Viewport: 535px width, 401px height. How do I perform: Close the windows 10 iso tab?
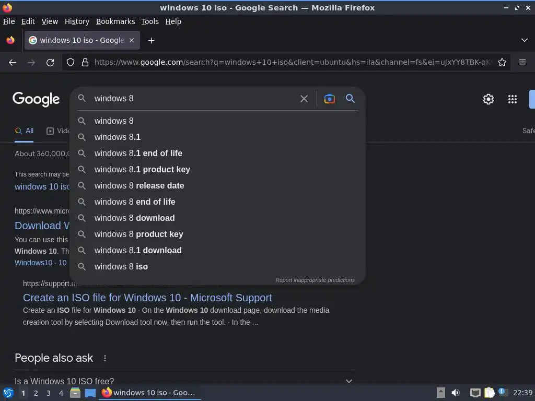click(x=132, y=40)
